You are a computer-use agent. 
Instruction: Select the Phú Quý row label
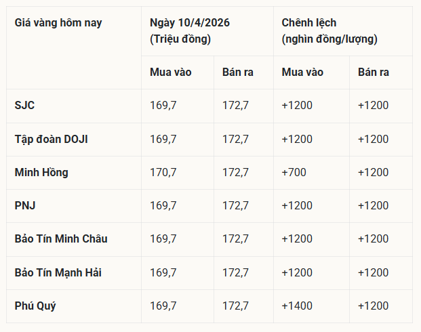pos(35,306)
